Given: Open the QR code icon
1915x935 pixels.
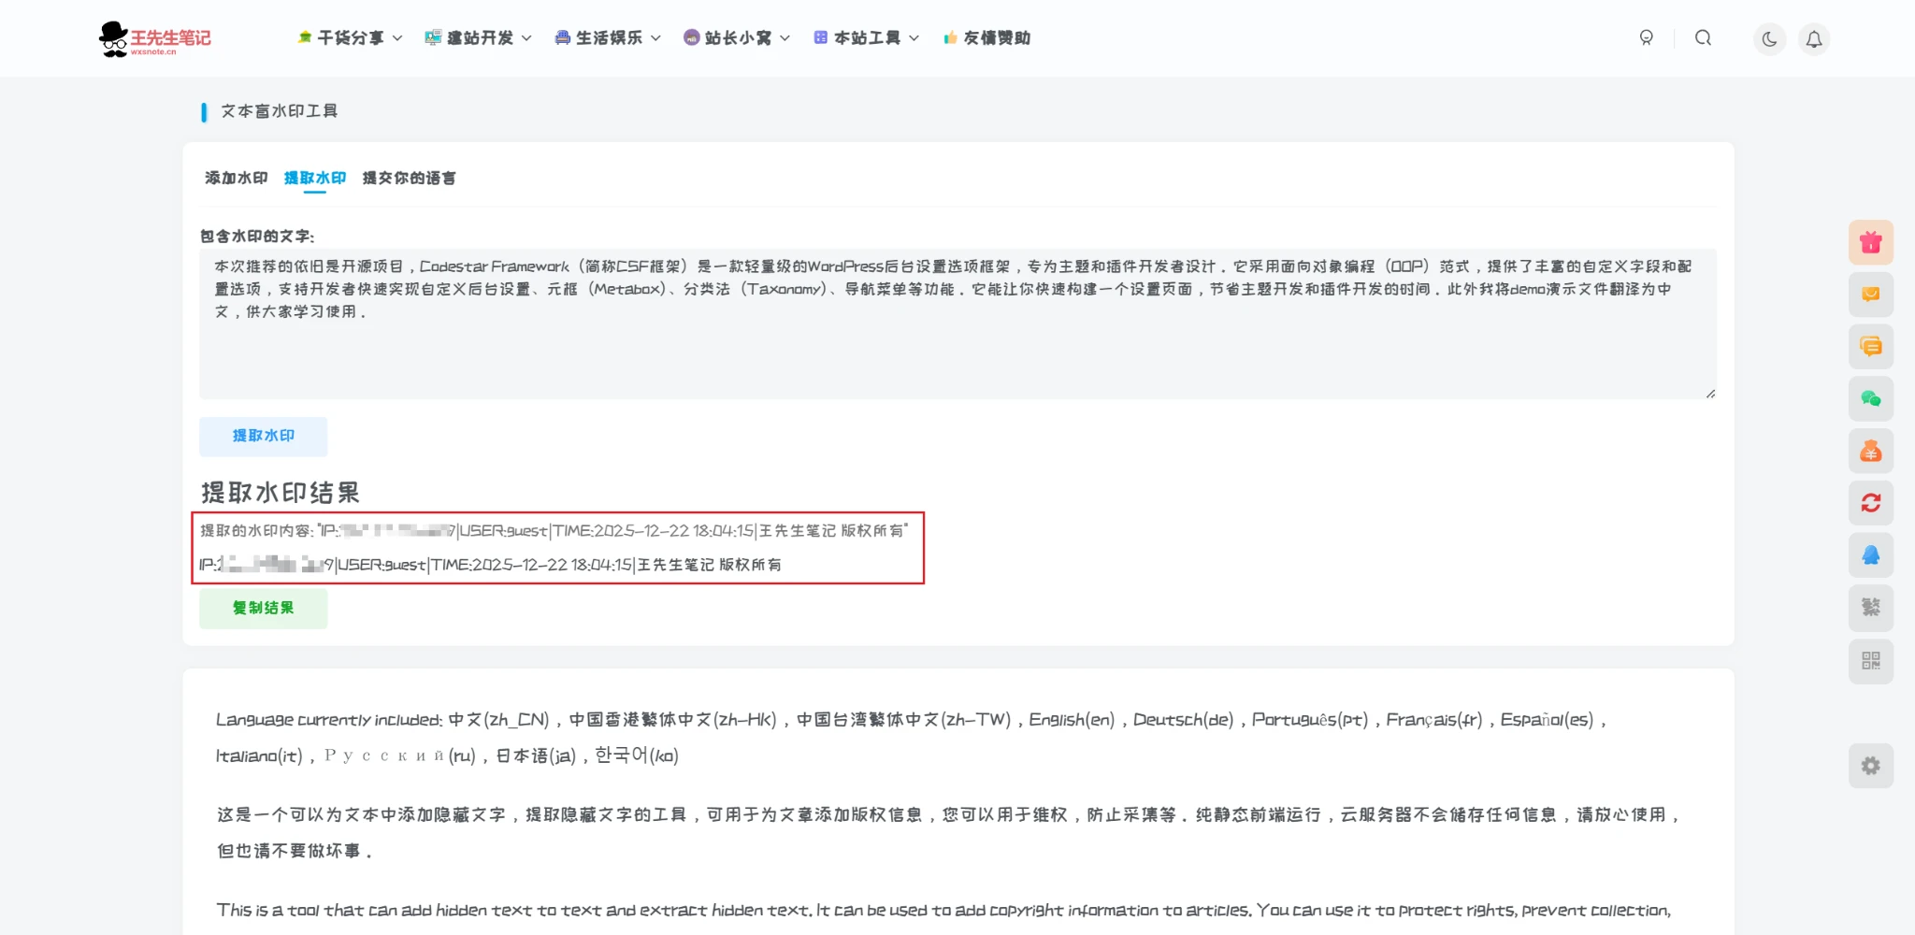Looking at the screenshot, I should tap(1870, 661).
